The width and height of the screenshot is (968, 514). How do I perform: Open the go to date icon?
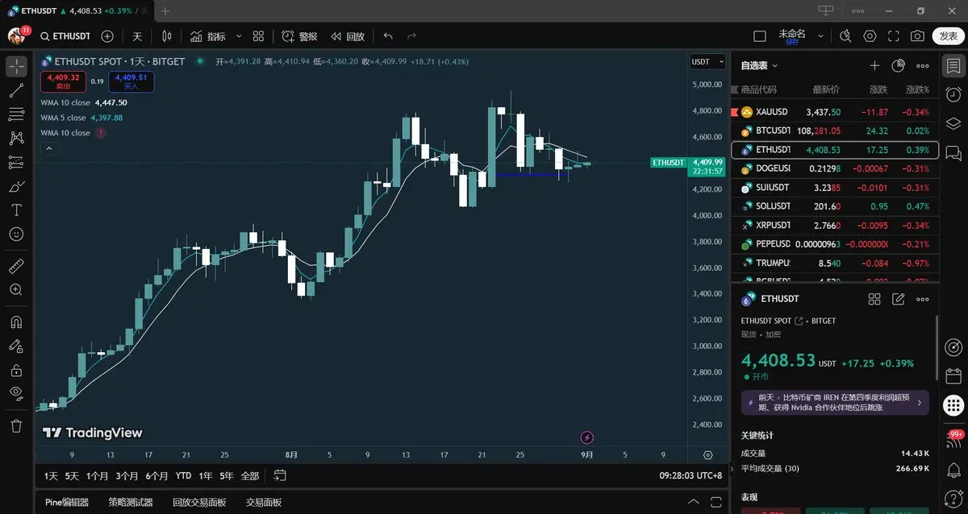point(280,475)
